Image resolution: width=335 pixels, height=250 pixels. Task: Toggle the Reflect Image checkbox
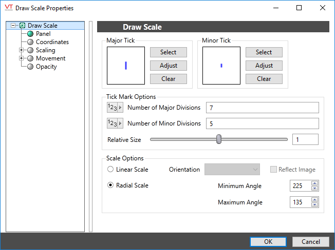coord(273,170)
